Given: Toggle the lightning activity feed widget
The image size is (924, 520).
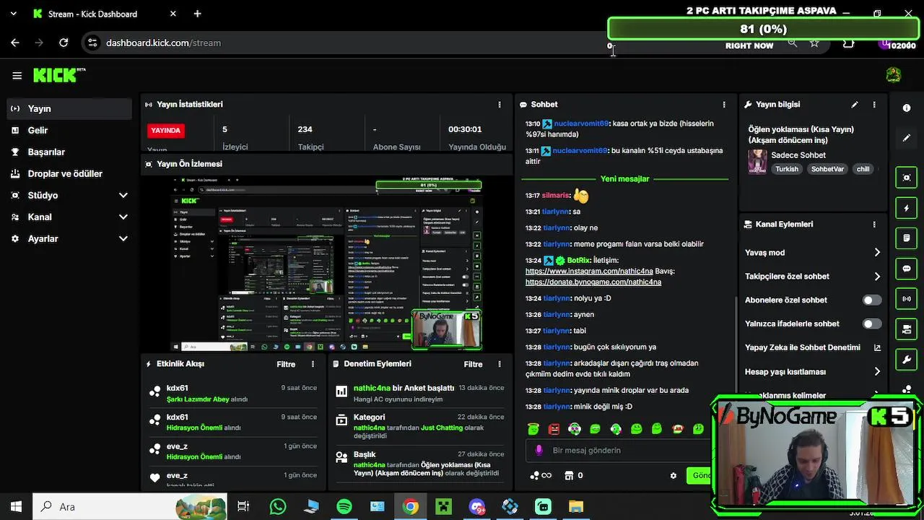Looking at the screenshot, I should pyautogui.click(x=907, y=208).
